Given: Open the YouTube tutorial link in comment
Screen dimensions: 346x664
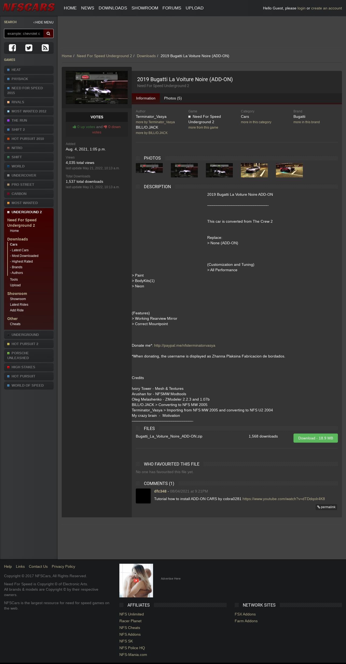Looking at the screenshot, I should (x=284, y=499).
